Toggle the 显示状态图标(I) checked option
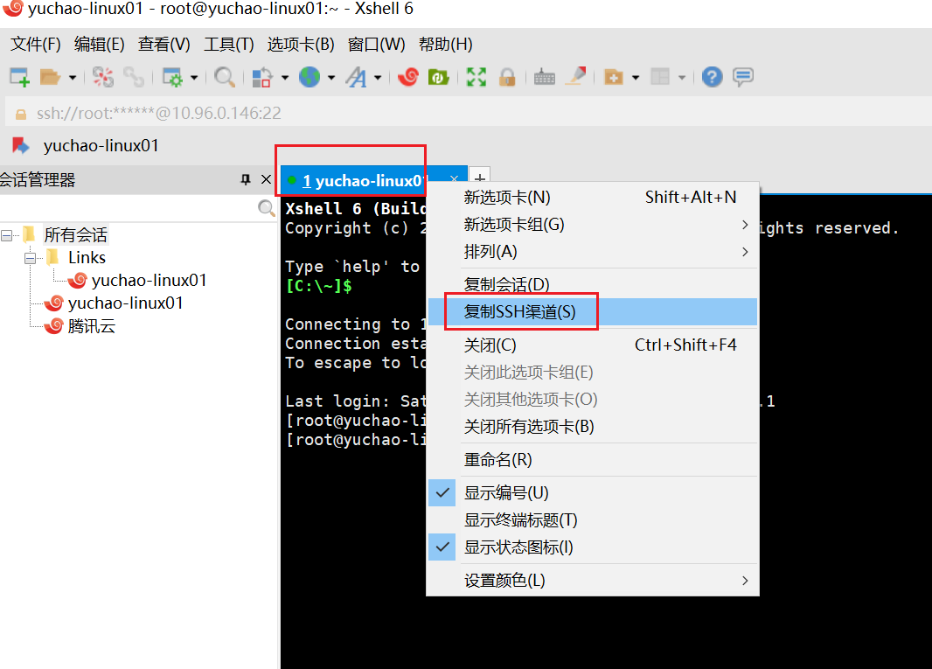 click(518, 547)
